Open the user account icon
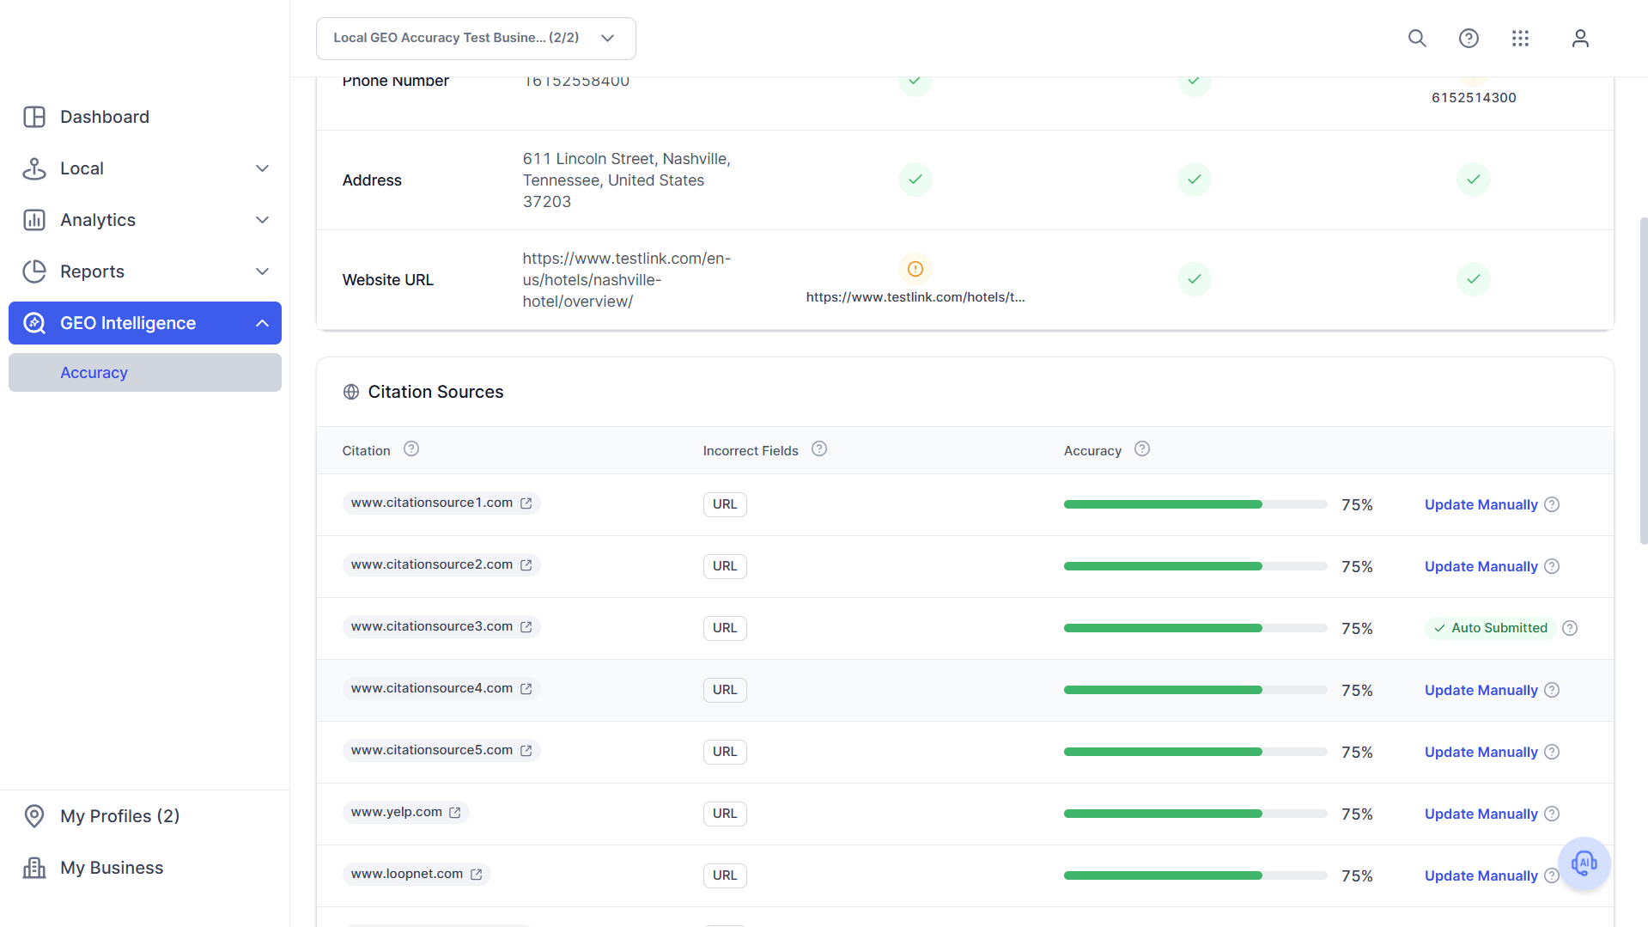The height and width of the screenshot is (927, 1648). tap(1580, 38)
